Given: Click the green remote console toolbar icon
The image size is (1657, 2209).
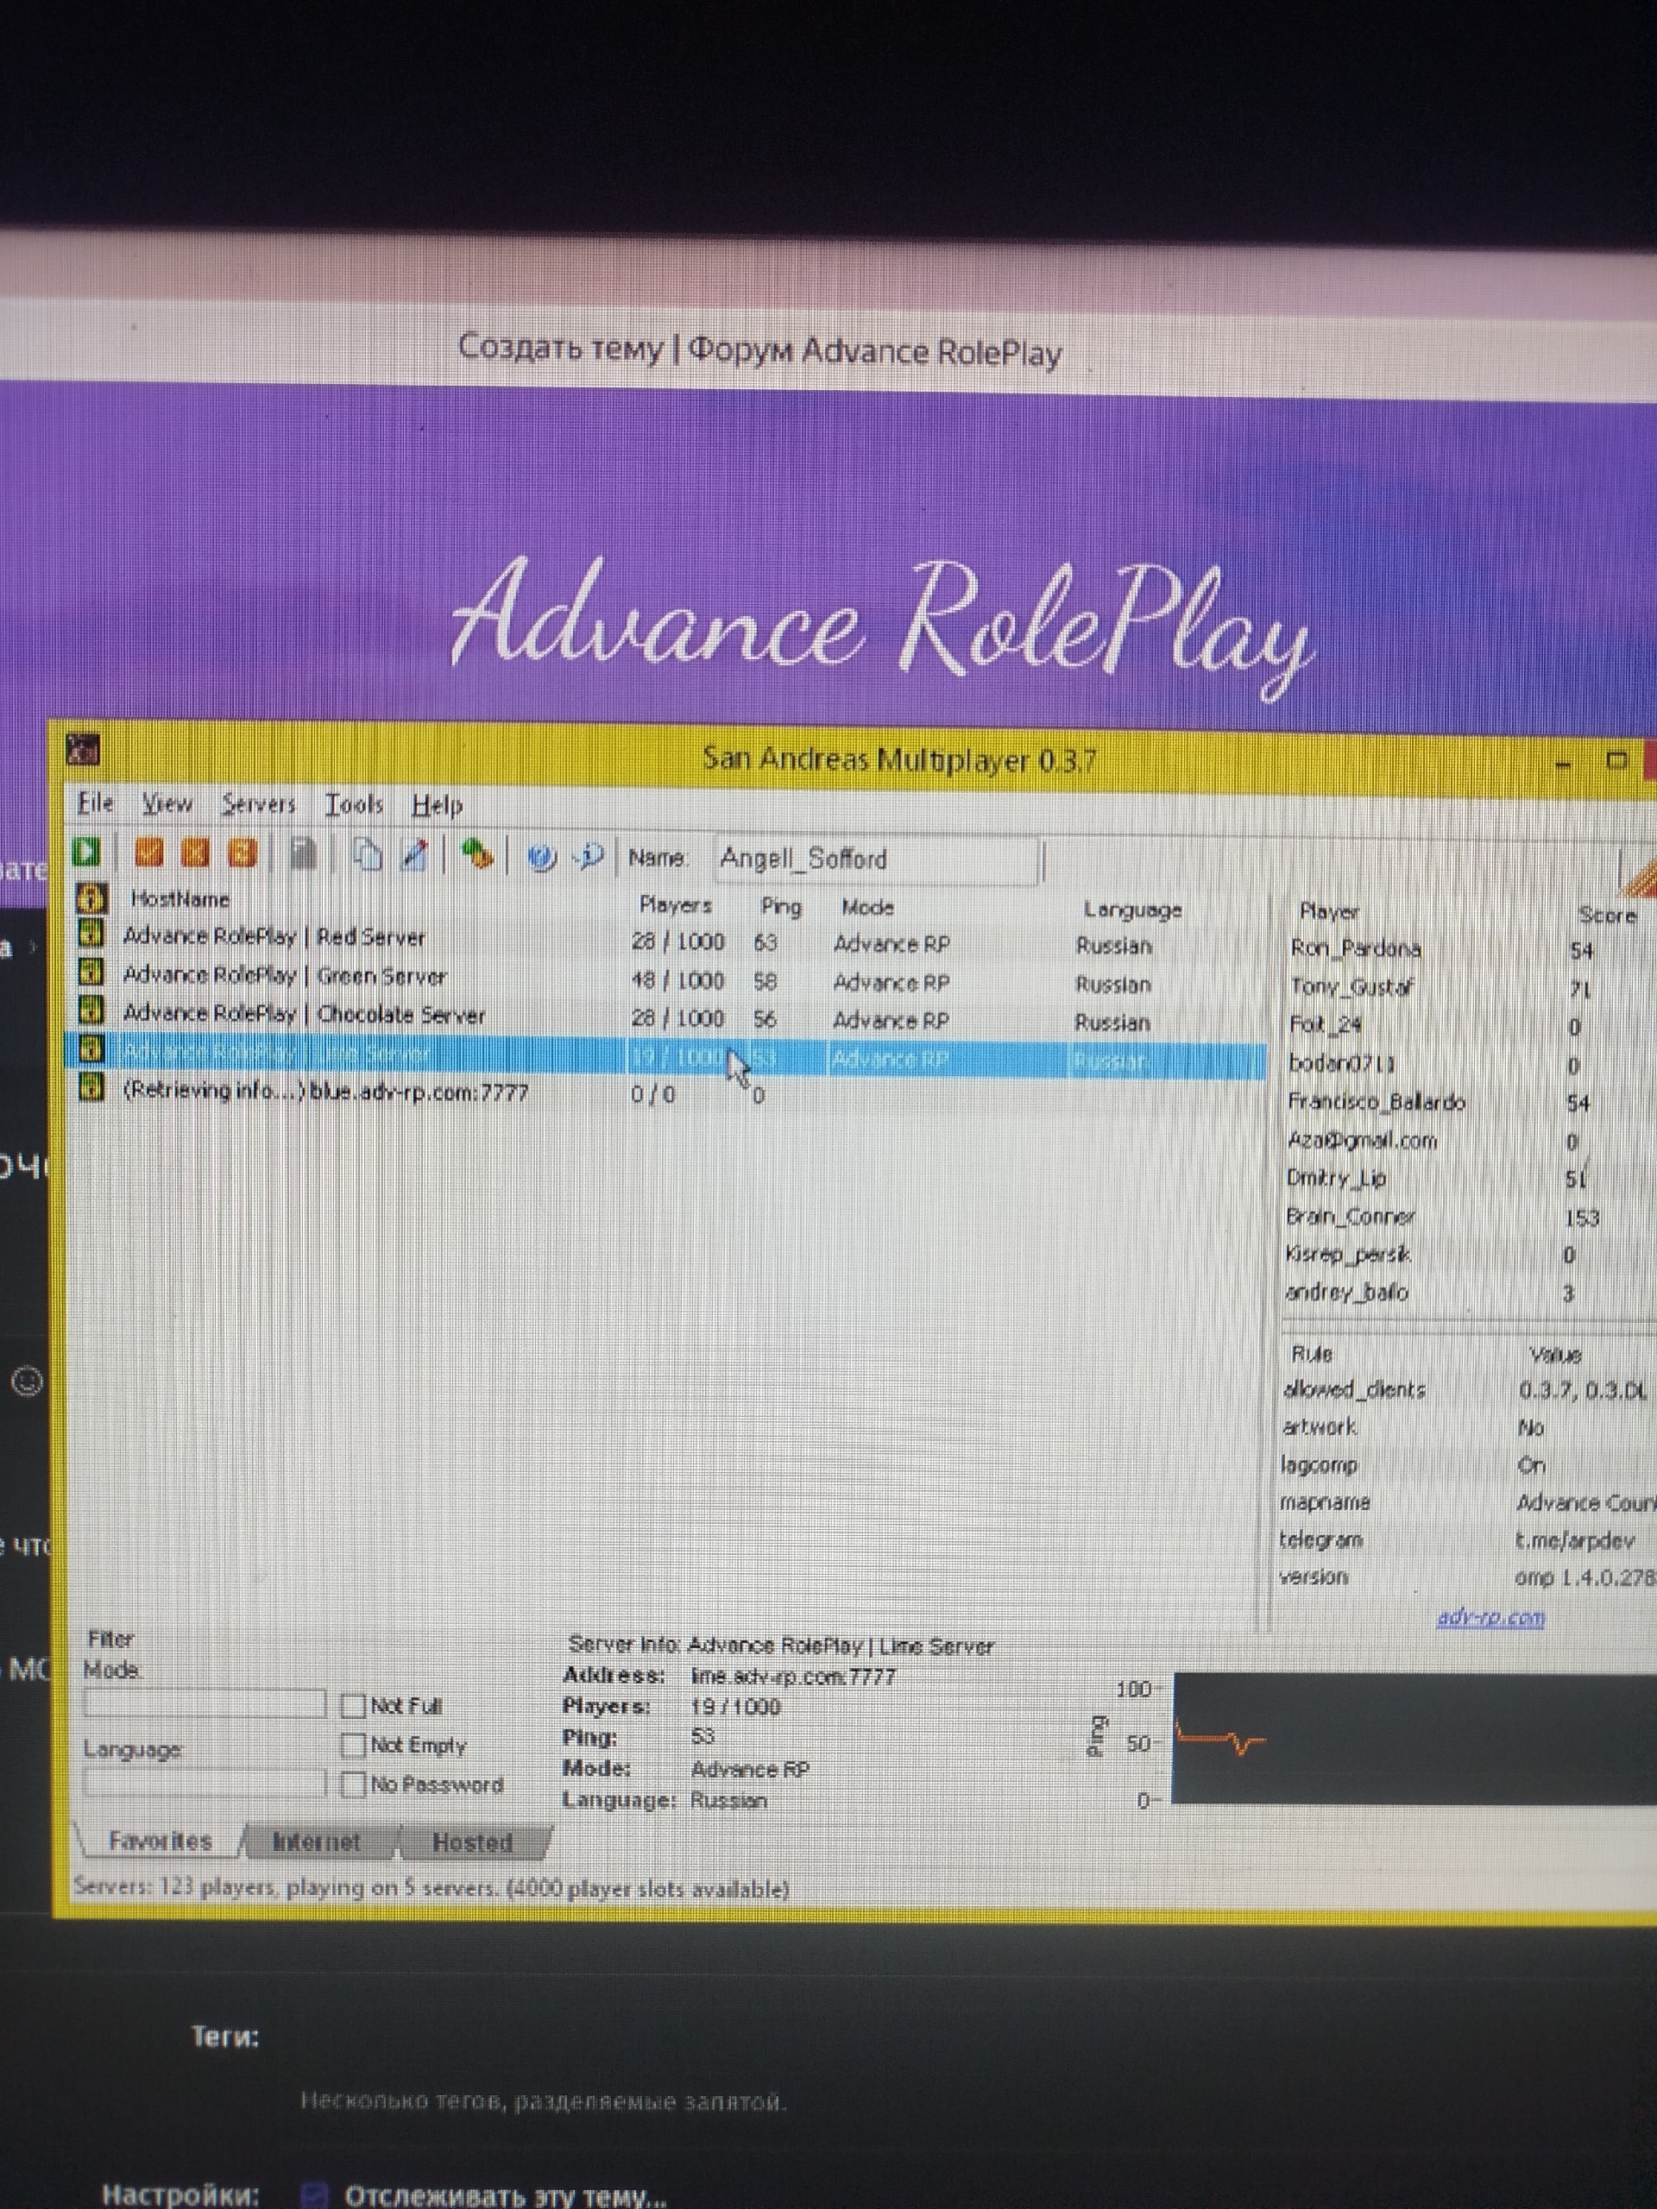Looking at the screenshot, I should pos(477,856).
